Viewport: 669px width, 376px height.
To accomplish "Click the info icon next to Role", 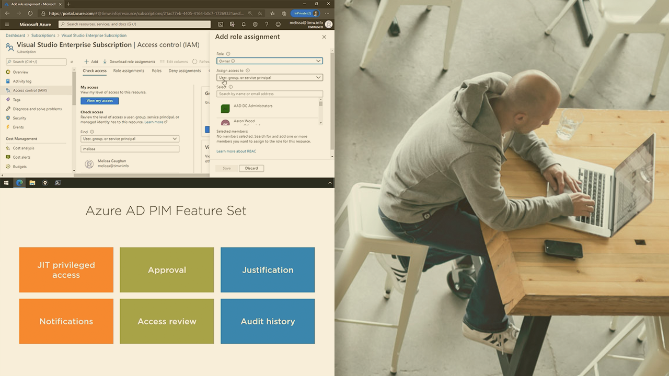I will (x=228, y=54).
